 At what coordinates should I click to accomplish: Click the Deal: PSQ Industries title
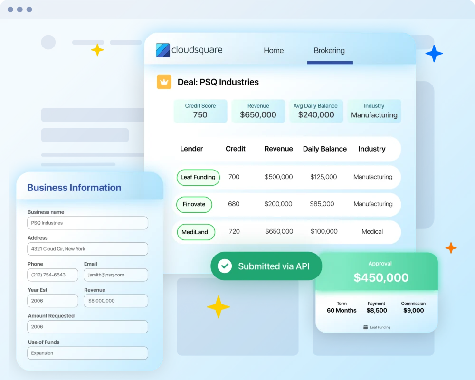click(x=218, y=82)
